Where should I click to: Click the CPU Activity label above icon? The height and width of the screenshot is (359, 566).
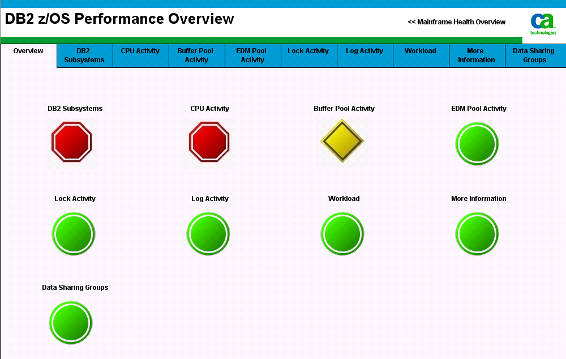[210, 109]
